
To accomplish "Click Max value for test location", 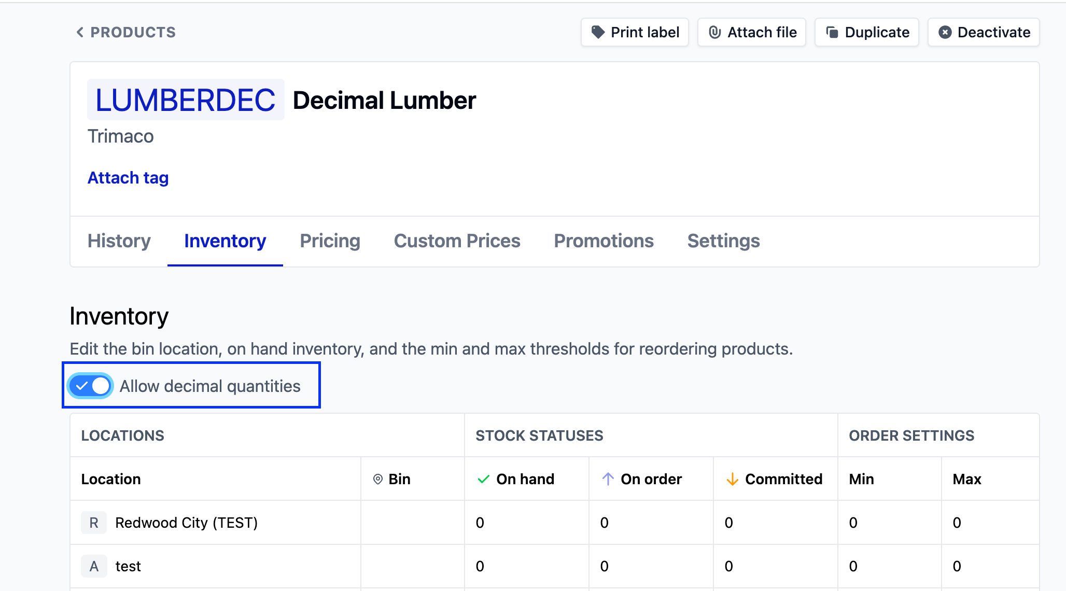I will coord(957,566).
